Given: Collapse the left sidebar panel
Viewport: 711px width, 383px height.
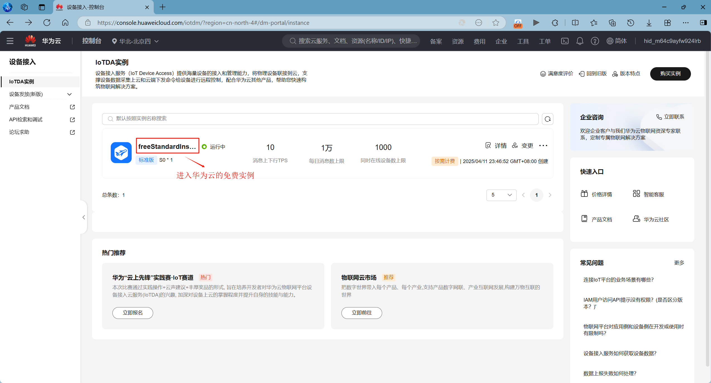Looking at the screenshot, I should coord(84,217).
